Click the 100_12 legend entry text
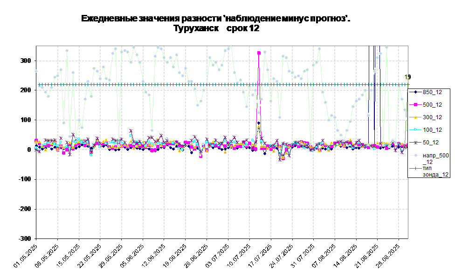The width and height of the screenshot is (455, 279). coord(432,129)
